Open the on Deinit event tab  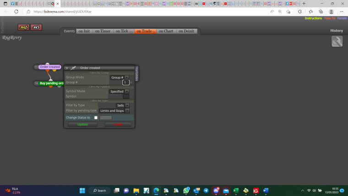pyautogui.click(x=186, y=31)
